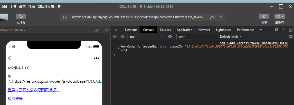The image size is (294, 105).
Task: Click the simulator 11:03 clock
Action: pyautogui.click(x=12, y=47)
